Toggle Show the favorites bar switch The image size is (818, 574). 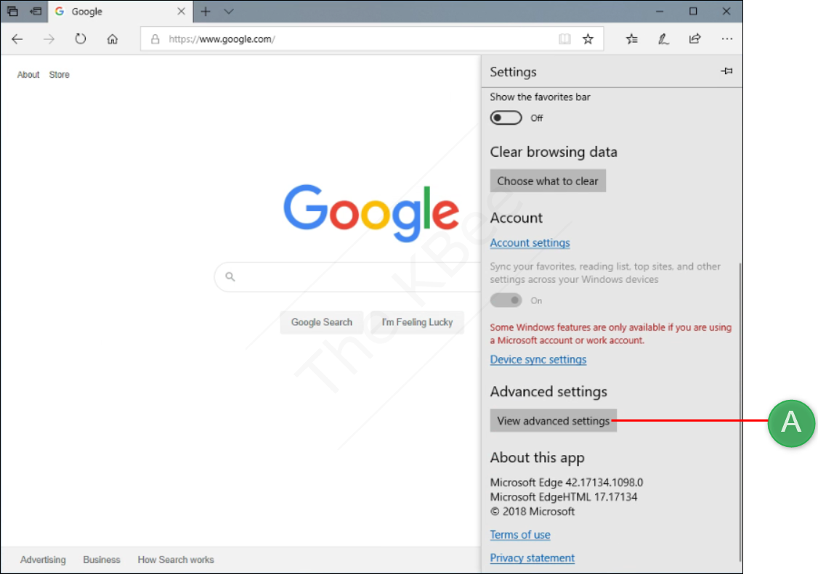[x=506, y=118]
